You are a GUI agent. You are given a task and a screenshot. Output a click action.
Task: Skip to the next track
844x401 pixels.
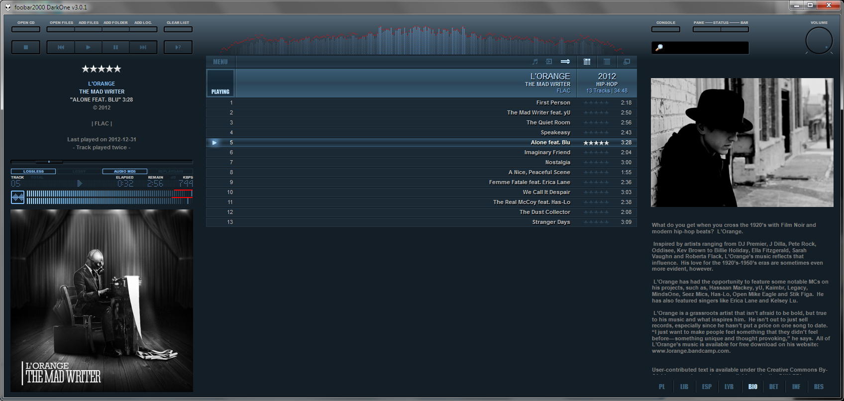click(143, 47)
